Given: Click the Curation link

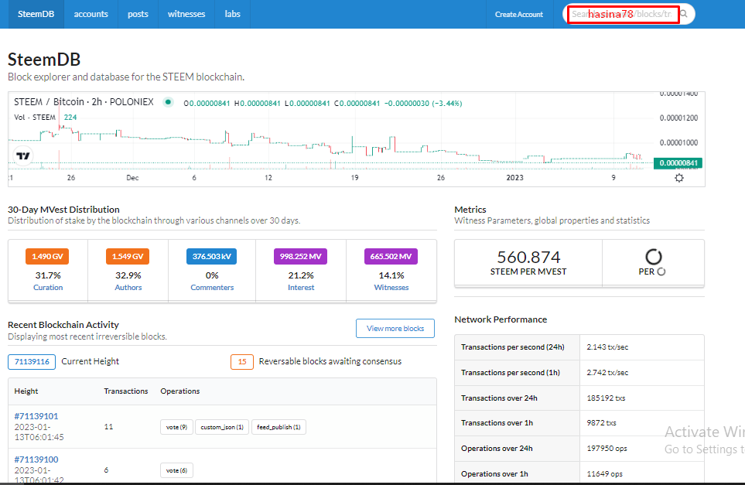Looking at the screenshot, I should tap(48, 288).
